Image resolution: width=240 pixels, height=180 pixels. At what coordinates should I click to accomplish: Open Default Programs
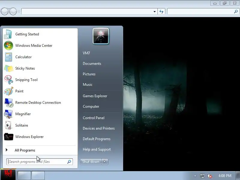click(97, 139)
